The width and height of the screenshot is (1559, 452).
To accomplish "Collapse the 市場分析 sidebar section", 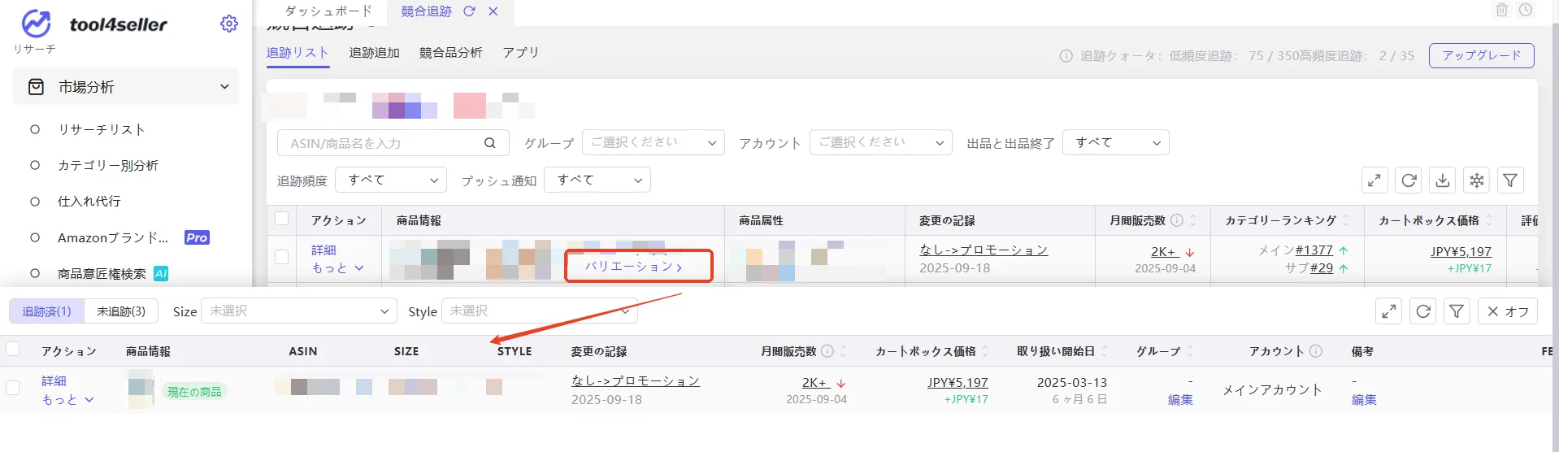I will [224, 87].
